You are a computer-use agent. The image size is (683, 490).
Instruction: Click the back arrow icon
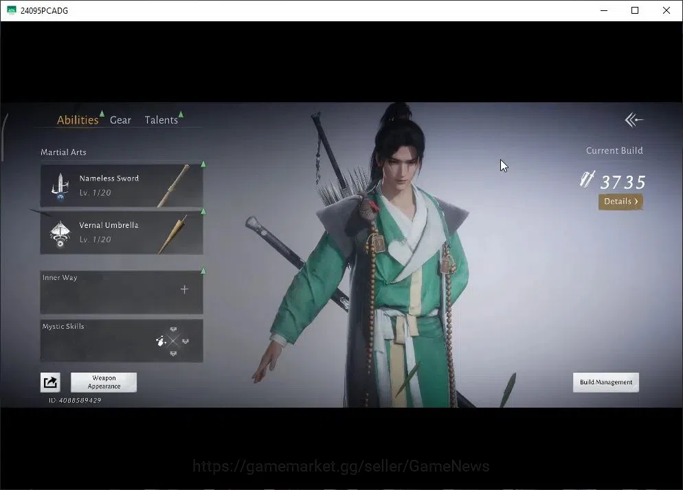(634, 119)
